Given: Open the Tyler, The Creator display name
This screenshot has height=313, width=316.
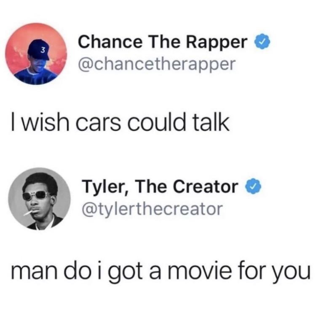Looking at the screenshot, I should coord(160,187).
